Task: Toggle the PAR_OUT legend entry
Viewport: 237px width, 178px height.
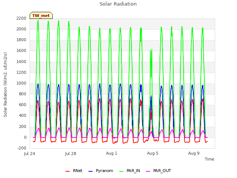Action: click(x=158, y=171)
